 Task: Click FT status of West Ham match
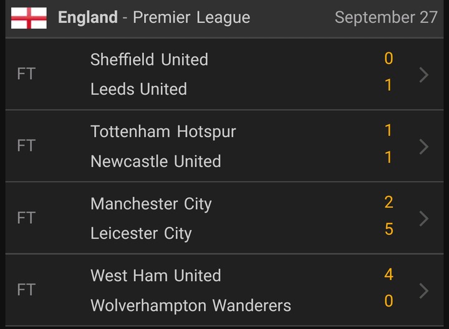26,290
